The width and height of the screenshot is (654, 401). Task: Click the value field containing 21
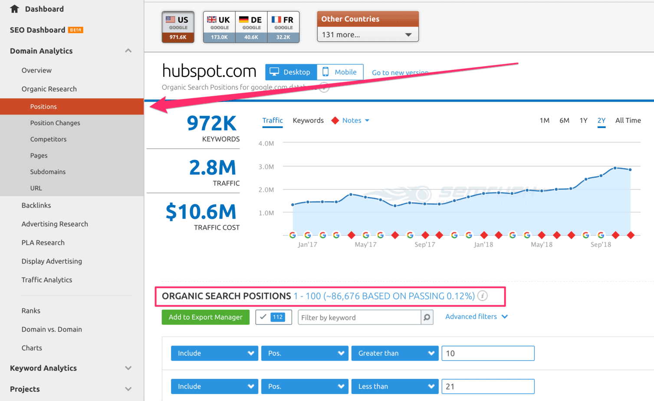click(488, 386)
